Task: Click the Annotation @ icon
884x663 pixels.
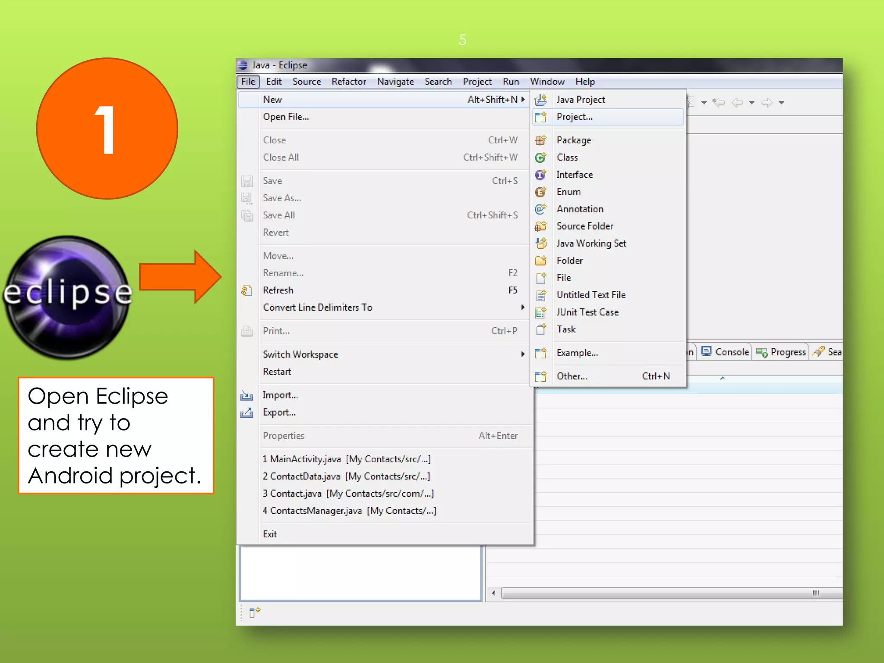Action: click(540, 209)
